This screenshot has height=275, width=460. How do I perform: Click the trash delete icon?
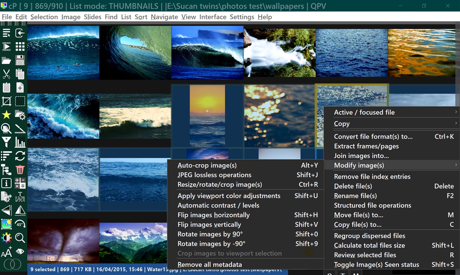click(20, 169)
